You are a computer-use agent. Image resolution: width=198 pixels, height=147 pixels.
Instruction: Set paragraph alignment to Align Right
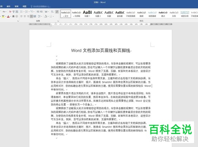click(28, 17)
